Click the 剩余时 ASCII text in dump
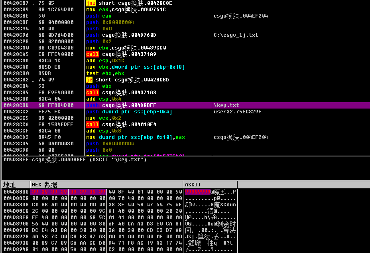This screenshot has width=370, height=253. coord(226,224)
